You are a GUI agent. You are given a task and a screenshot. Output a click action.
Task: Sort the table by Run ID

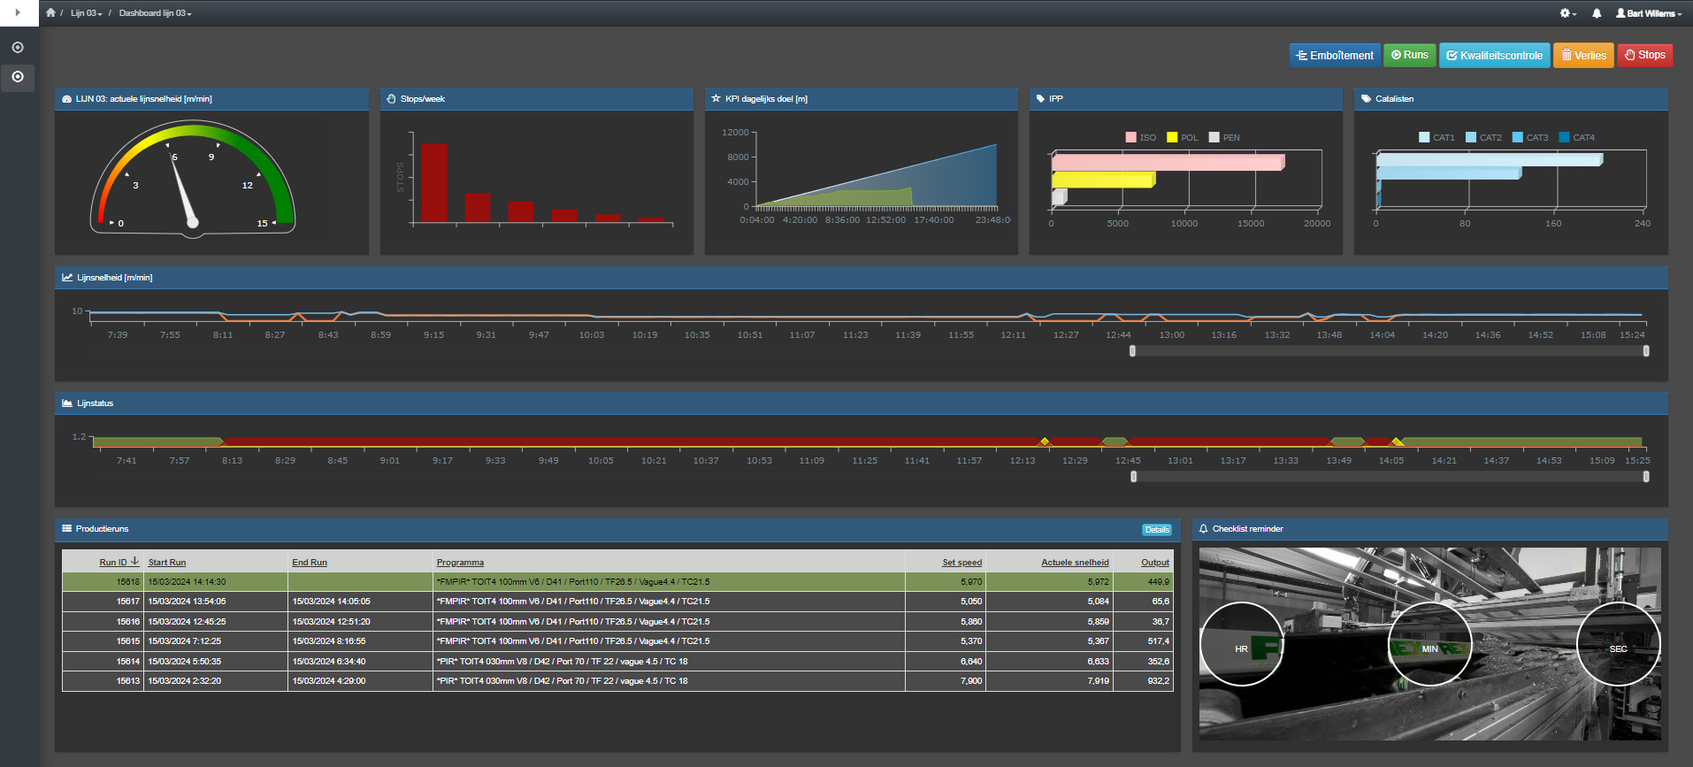(119, 562)
